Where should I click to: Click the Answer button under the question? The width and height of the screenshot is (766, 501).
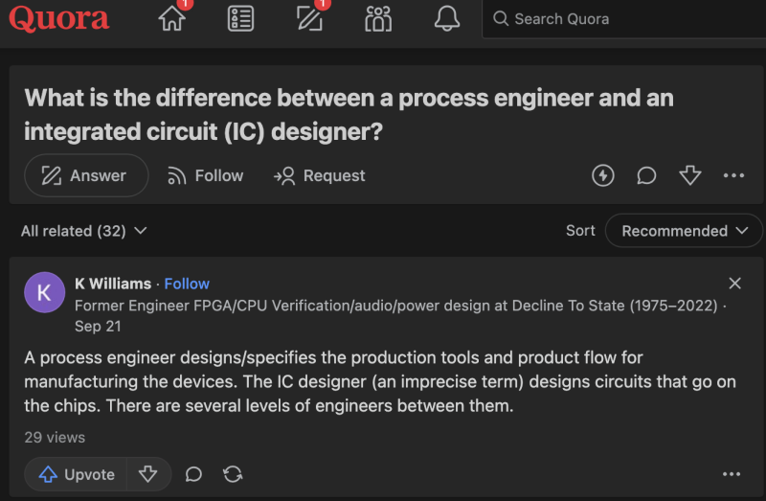(x=85, y=175)
